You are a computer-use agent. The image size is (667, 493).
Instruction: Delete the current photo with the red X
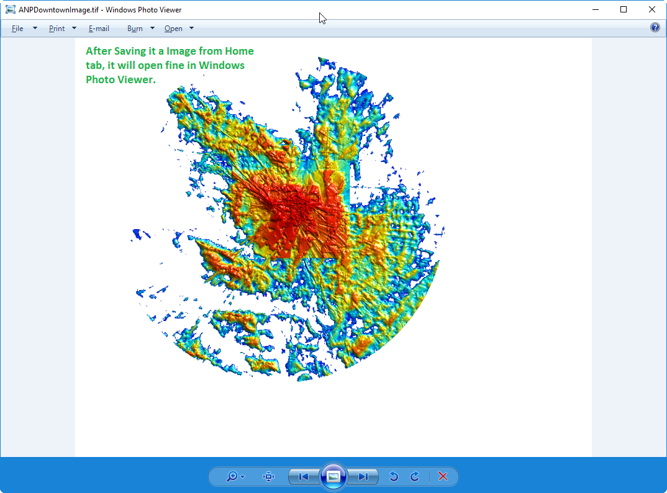pos(443,476)
